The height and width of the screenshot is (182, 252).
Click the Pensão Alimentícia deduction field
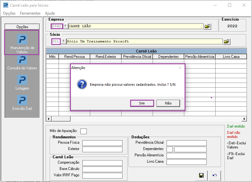186,155
